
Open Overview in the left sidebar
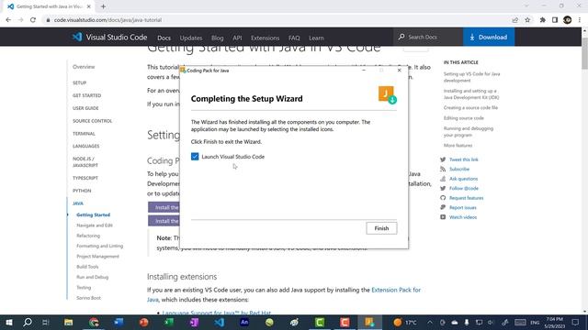coord(84,67)
